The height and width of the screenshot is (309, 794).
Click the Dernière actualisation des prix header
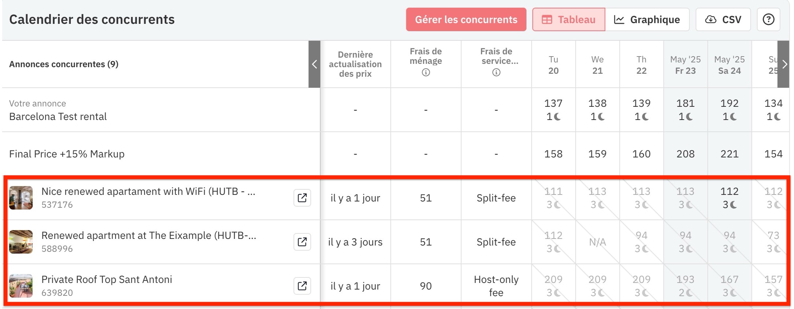tap(355, 64)
